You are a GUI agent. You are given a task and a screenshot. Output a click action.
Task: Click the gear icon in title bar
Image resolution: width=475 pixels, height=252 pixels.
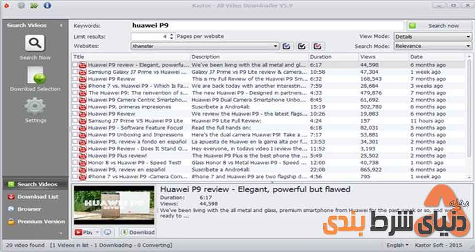point(21,5)
